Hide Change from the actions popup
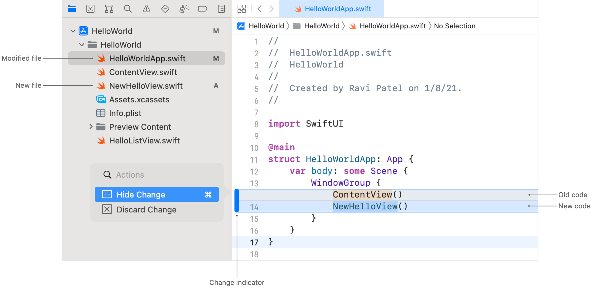This screenshot has width=592, height=288. pos(141,194)
